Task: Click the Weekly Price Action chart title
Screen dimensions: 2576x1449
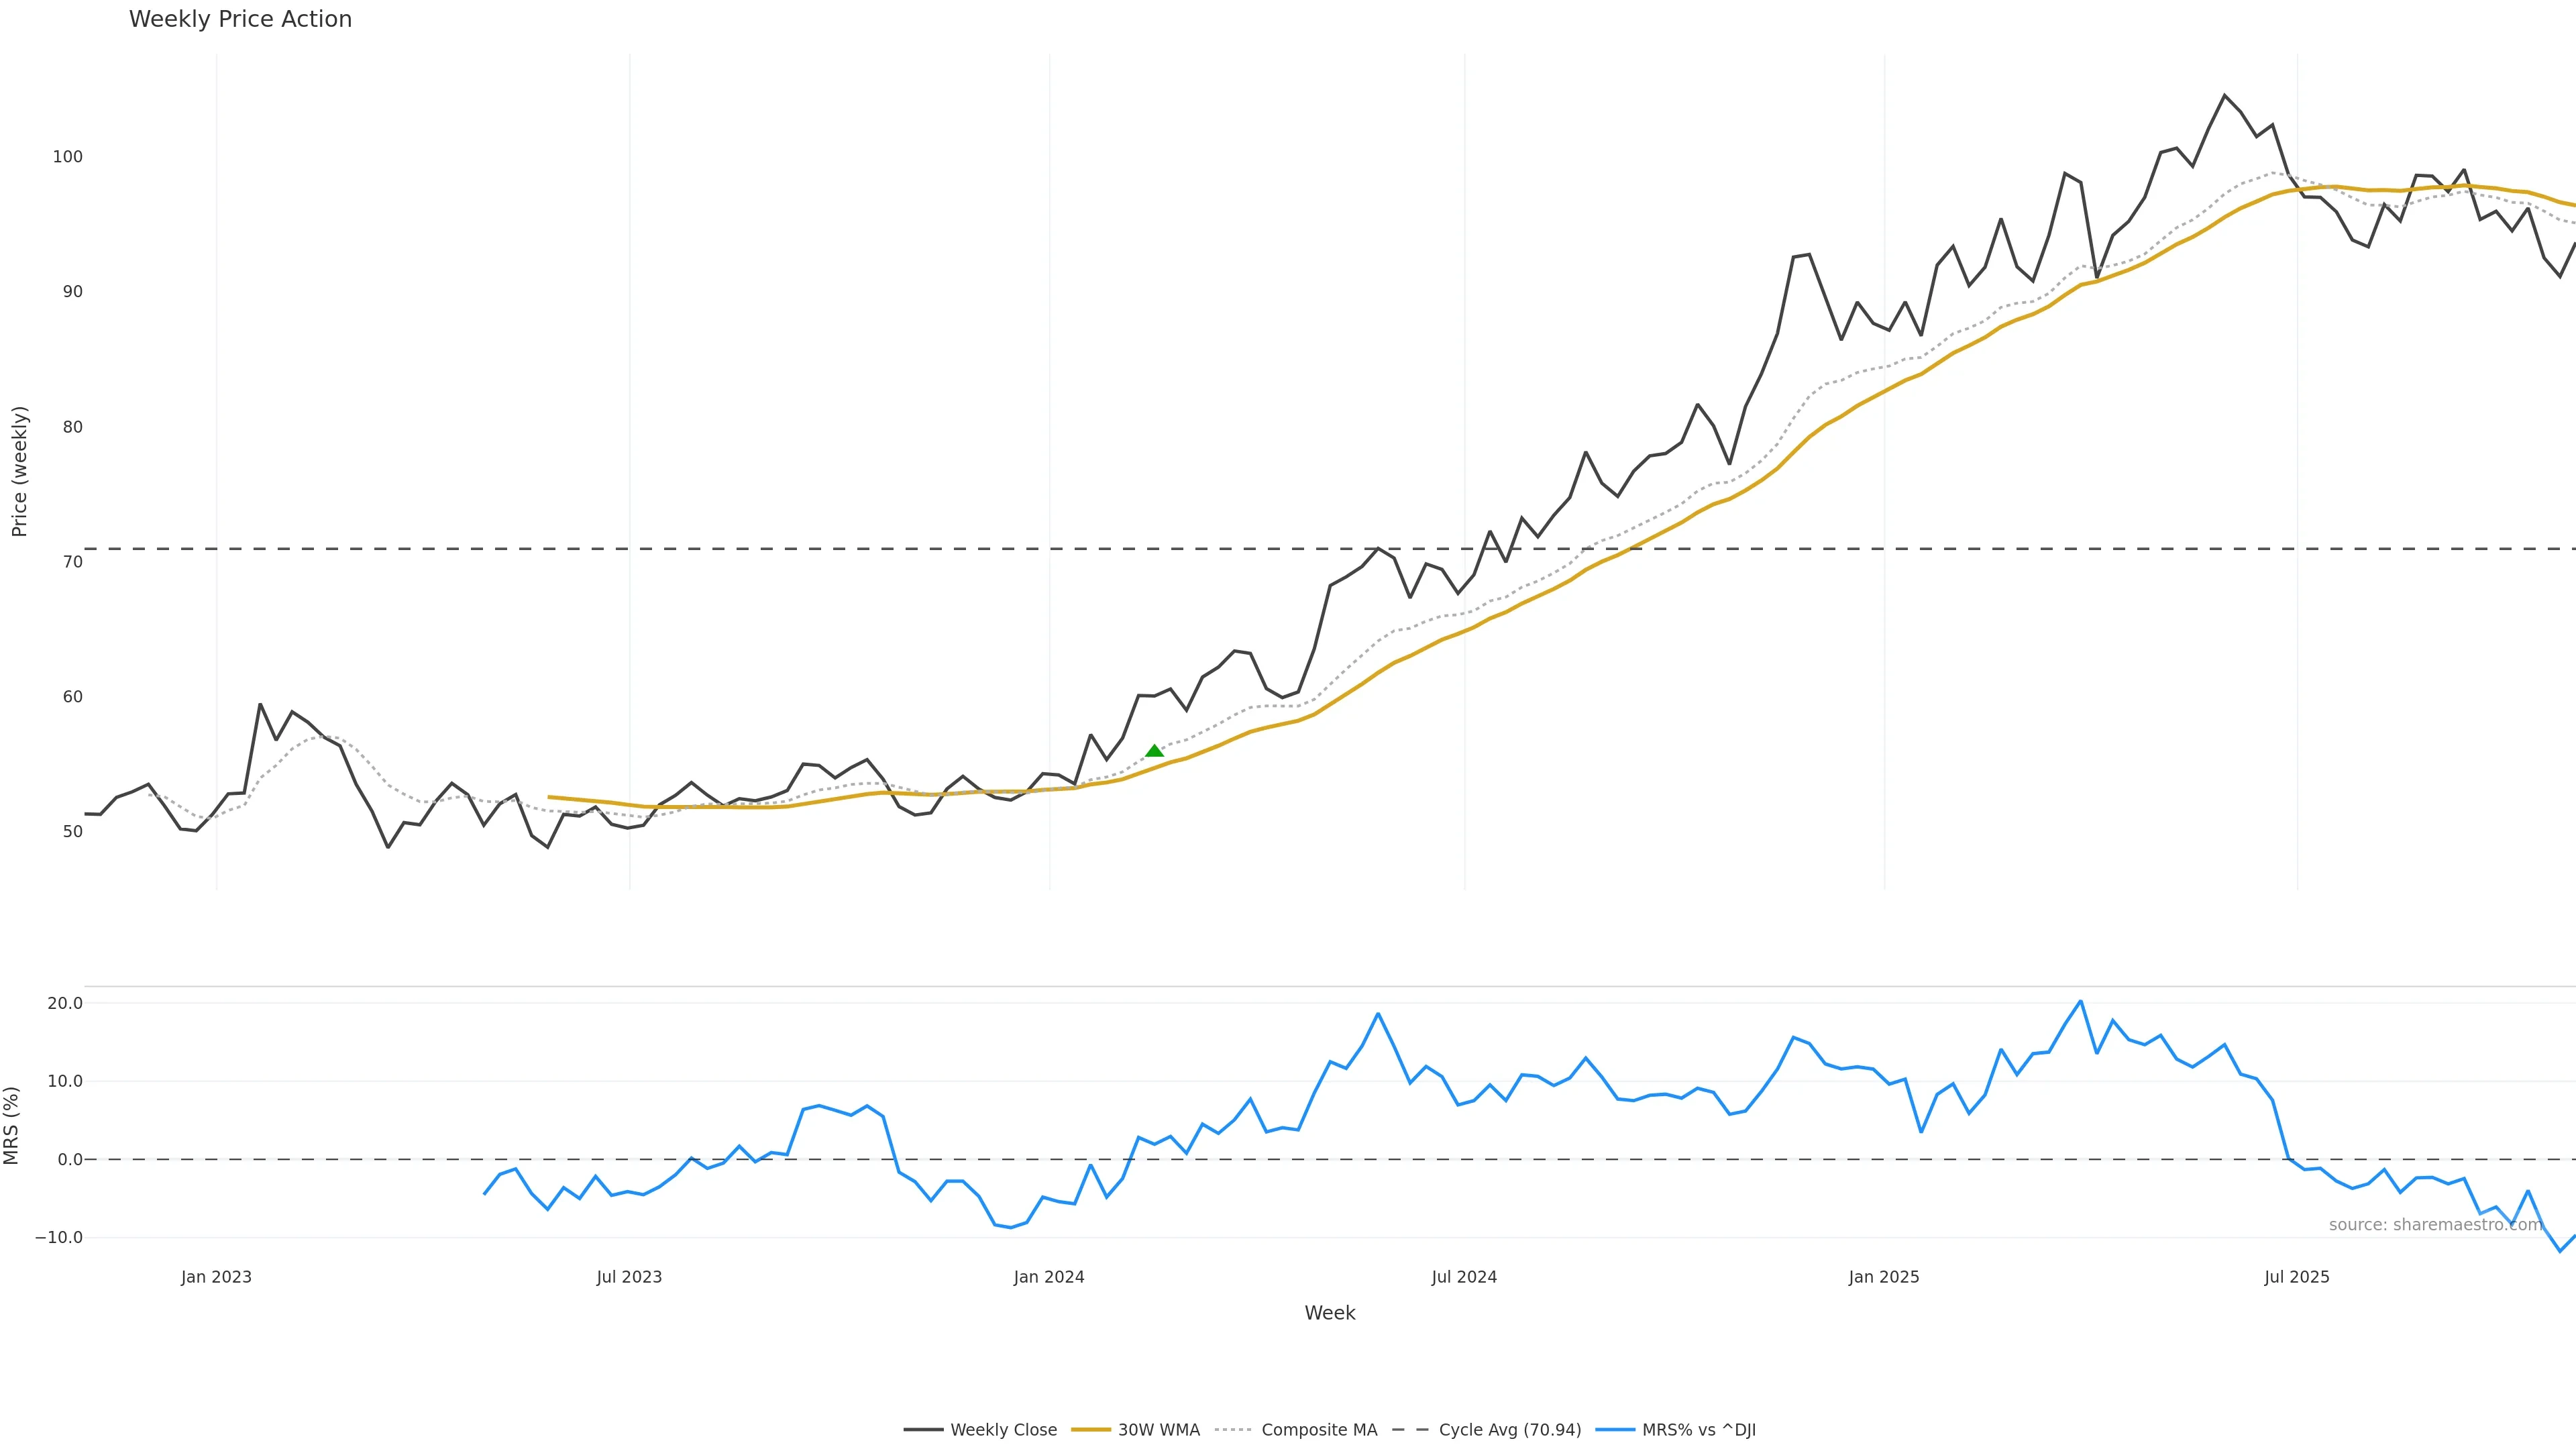Action: click(240, 19)
